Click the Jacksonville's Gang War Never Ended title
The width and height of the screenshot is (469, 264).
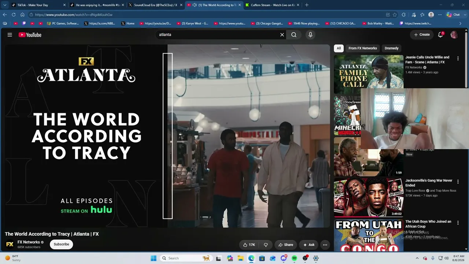point(429,183)
